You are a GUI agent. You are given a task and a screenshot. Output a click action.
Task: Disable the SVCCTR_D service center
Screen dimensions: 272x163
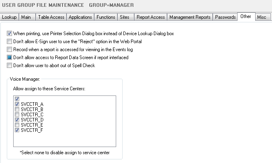click(17, 119)
